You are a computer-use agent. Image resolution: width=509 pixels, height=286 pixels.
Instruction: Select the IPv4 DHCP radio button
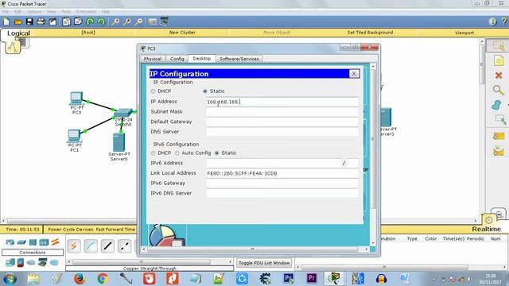pyautogui.click(x=153, y=91)
